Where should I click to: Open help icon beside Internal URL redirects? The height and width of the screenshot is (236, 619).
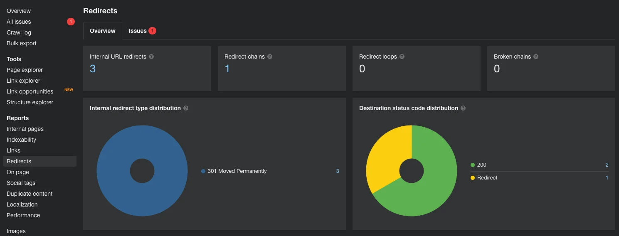tap(151, 57)
